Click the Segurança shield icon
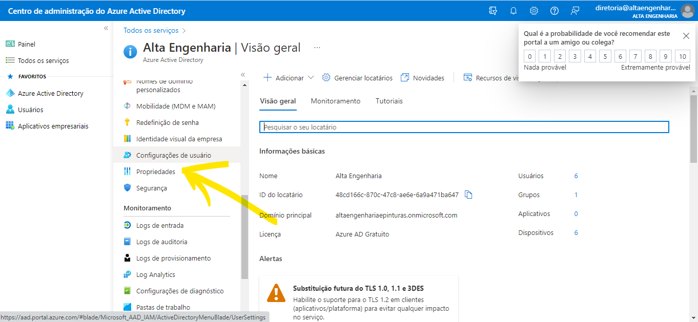Image resolution: width=698 pixels, height=322 pixels. [x=128, y=188]
